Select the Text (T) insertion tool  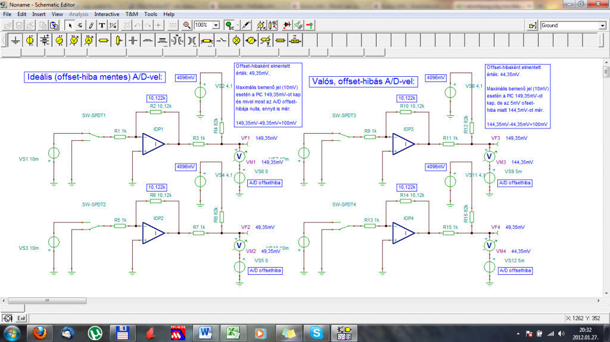[102, 25]
